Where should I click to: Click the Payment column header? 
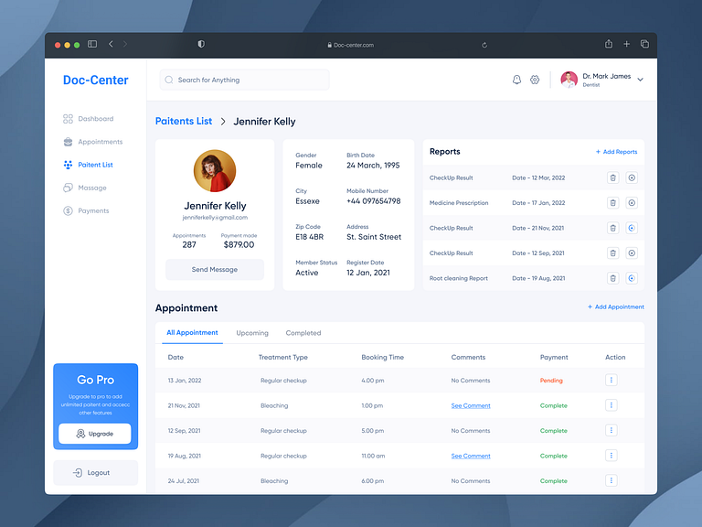[554, 357]
